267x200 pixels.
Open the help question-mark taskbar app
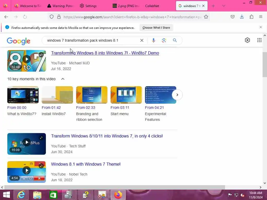(86, 195)
